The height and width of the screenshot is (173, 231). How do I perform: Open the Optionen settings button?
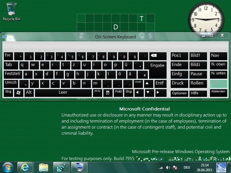(x=179, y=93)
